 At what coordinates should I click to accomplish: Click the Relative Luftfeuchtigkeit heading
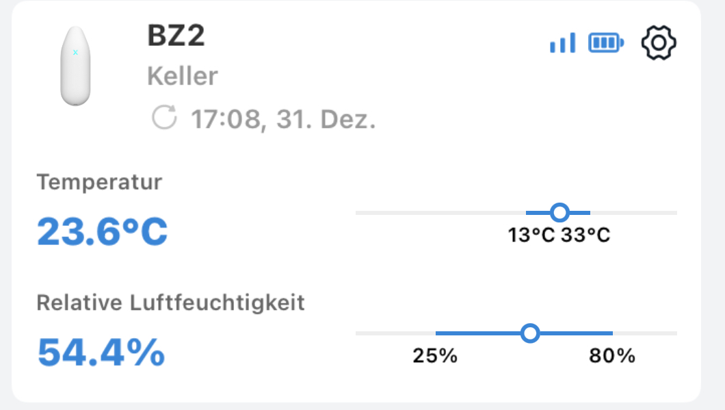pyautogui.click(x=170, y=302)
